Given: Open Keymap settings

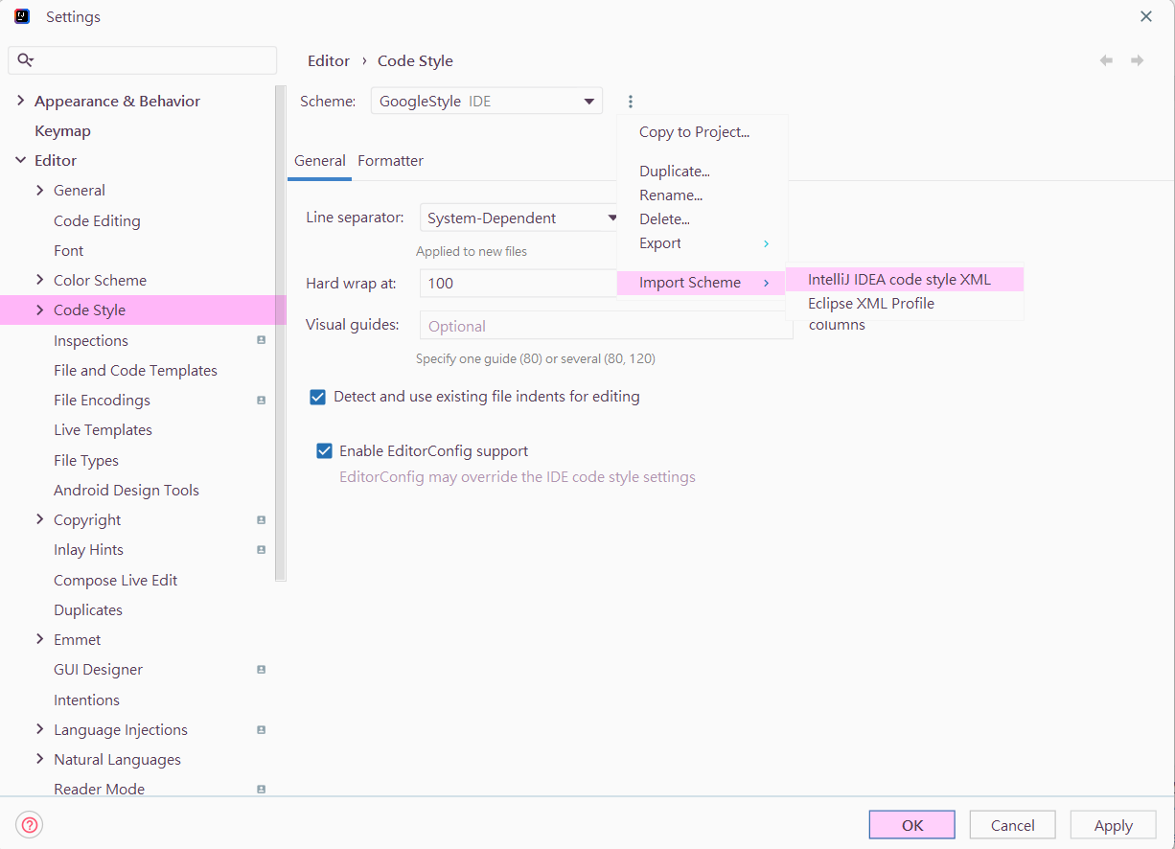Looking at the screenshot, I should (62, 130).
